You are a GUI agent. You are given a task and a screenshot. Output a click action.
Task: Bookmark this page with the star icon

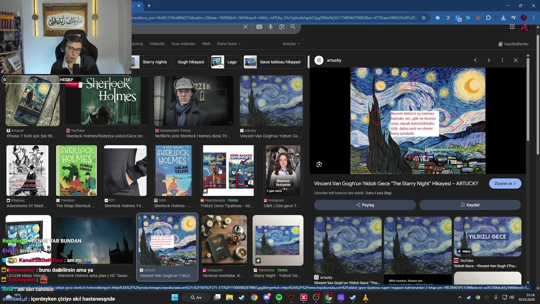click(424, 18)
